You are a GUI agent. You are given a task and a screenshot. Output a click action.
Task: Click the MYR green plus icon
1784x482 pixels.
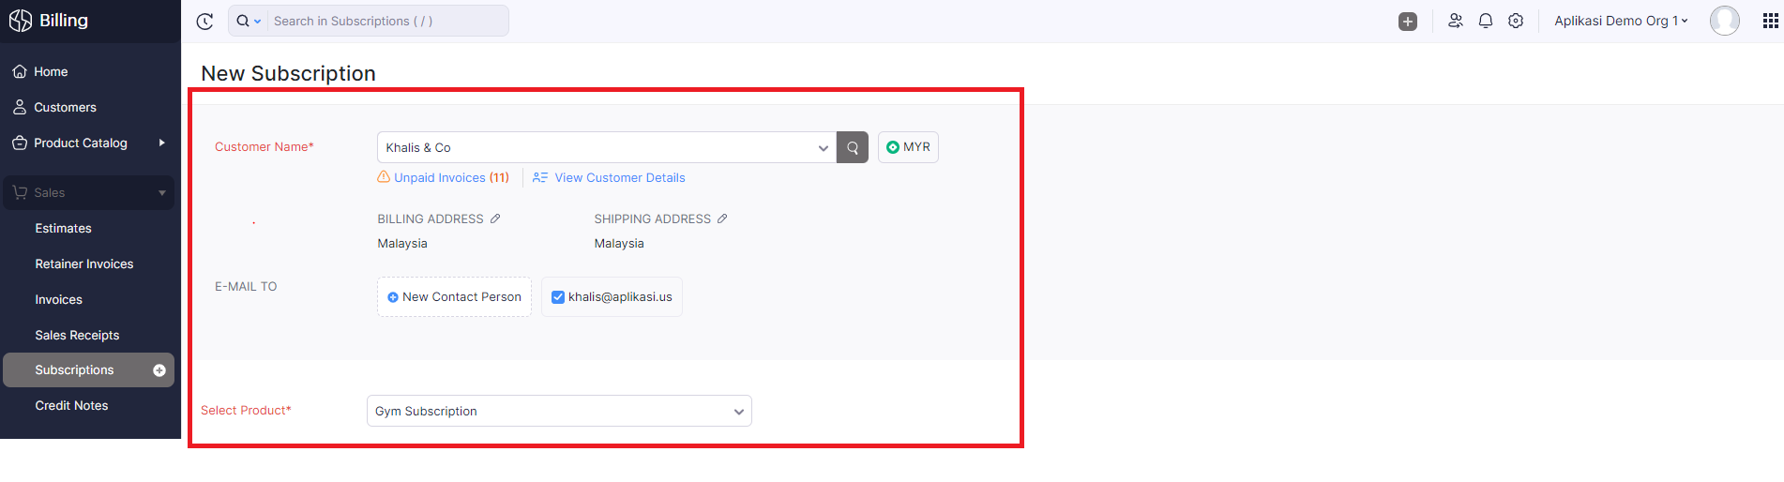[893, 147]
